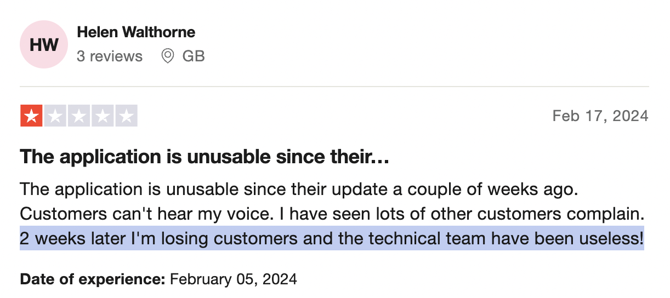Click the fifth grey rating star
Screen dimensions: 670x298
pos(126,116)
